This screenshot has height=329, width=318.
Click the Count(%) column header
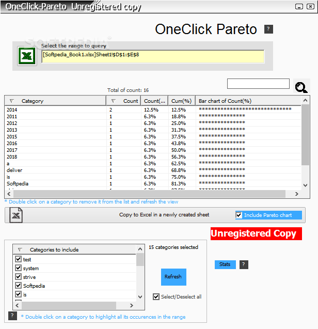[154, 101]
